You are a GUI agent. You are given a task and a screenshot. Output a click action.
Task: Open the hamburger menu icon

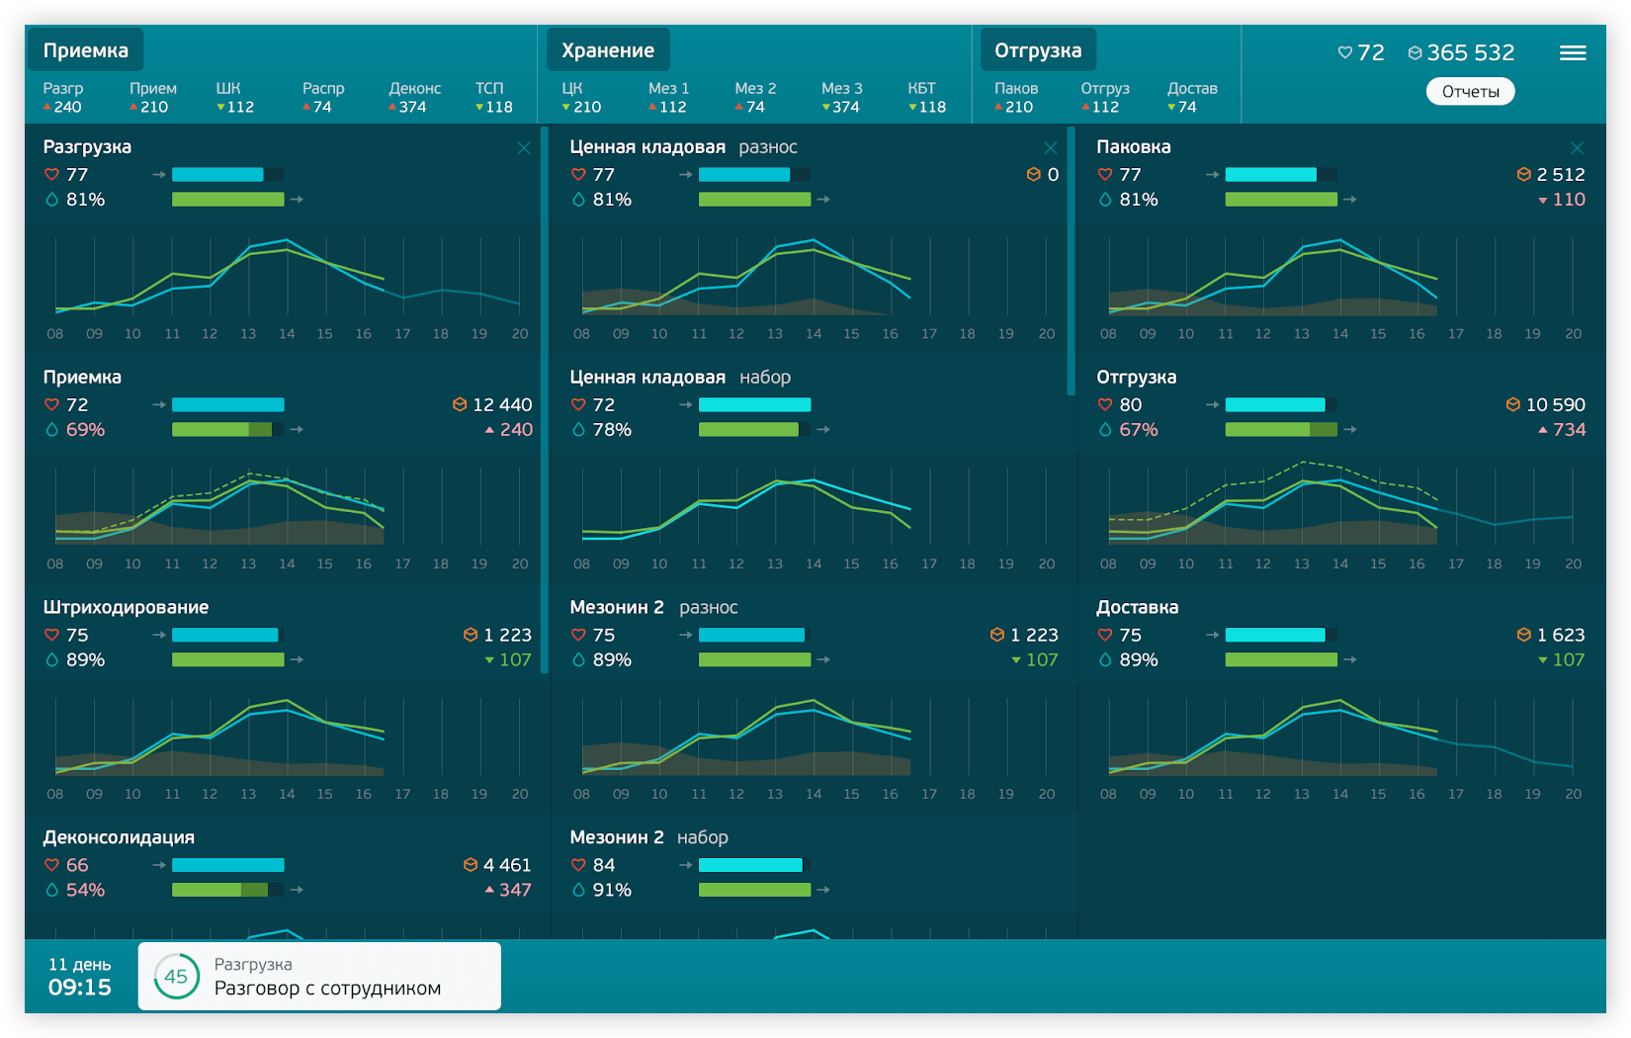pyautogui.click(x=1573, y=53)
